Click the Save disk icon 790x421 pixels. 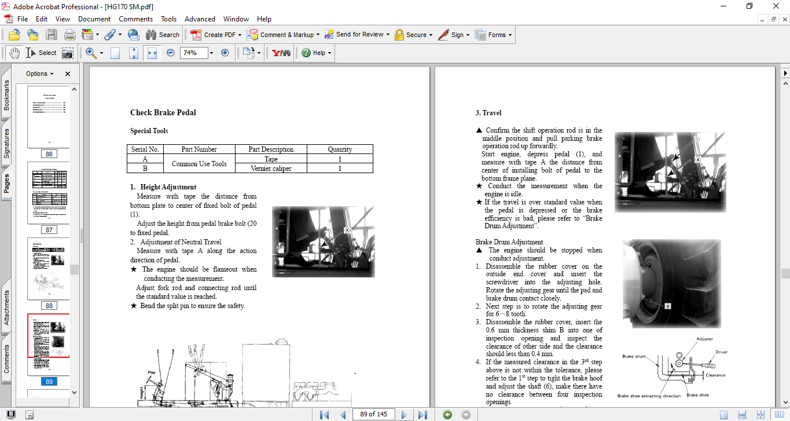52,35
